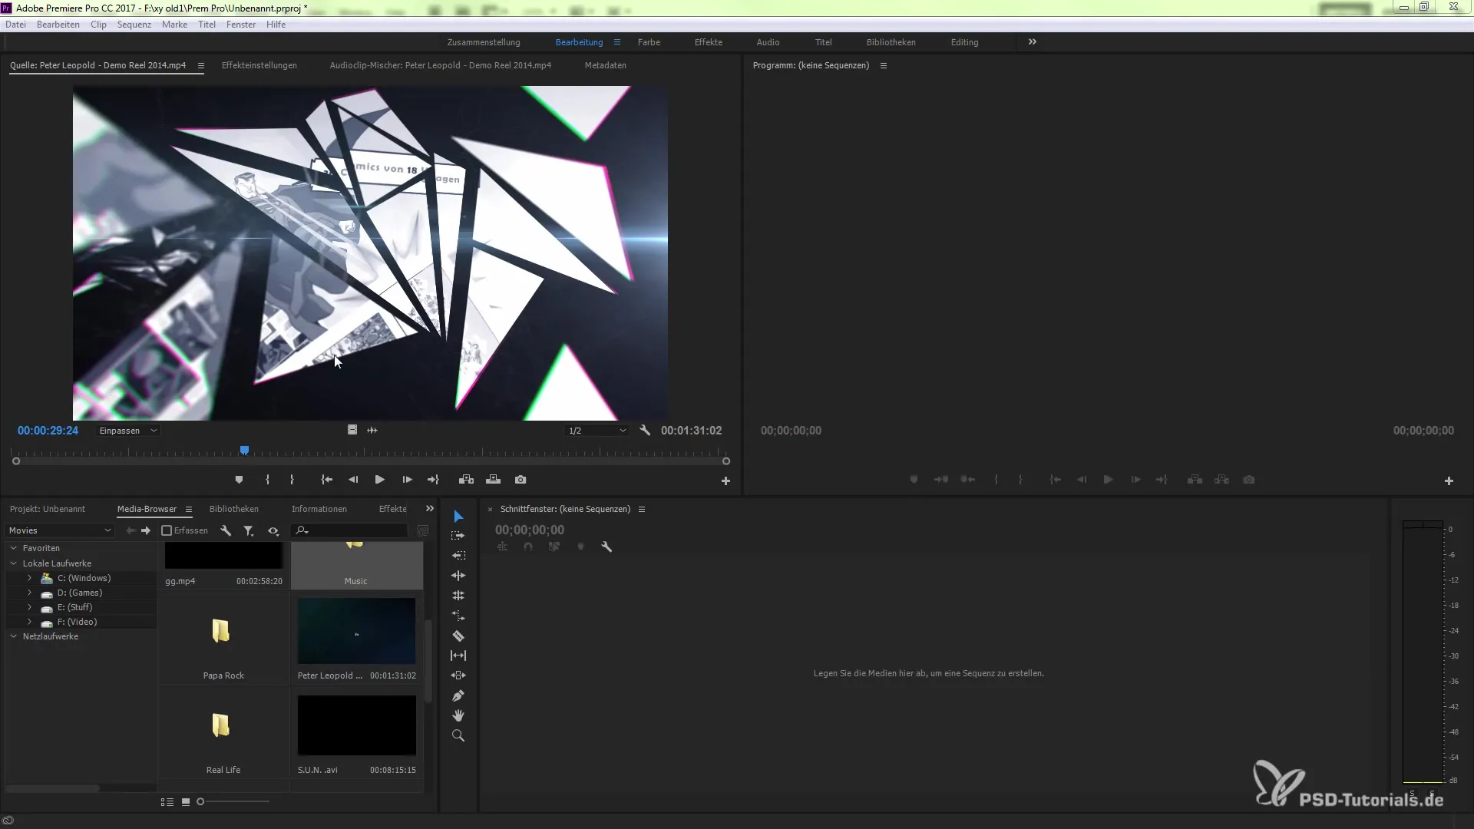Screen dimensions: 1474x829
Task: Step back one frame in Source monitor
Action: point(353,480)
